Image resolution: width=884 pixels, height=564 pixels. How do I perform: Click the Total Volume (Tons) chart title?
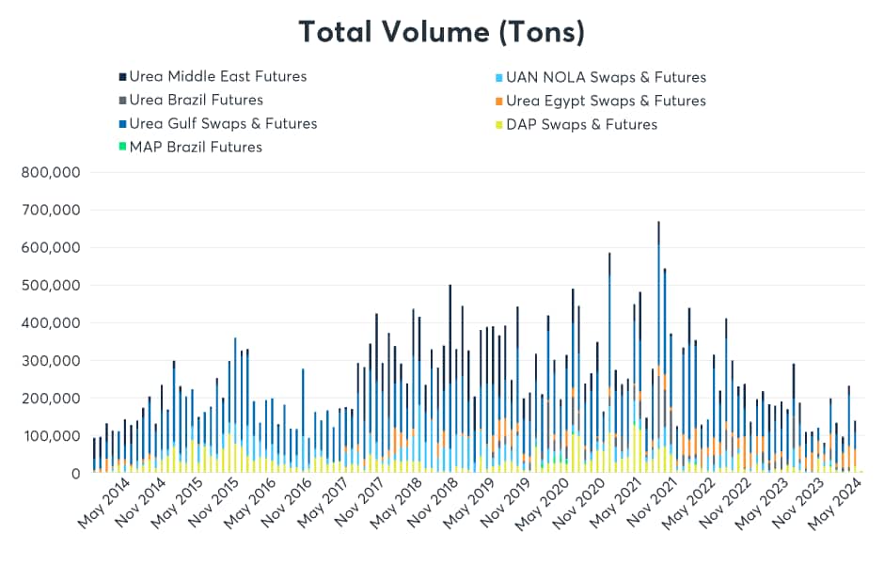tap(442, 32)
